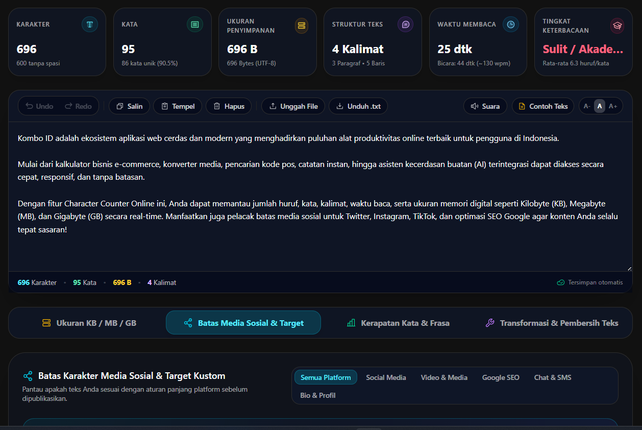Click the 3 Paragraf • 5 Baris text
Screen dimensions: 642x430
coord(358,63)
